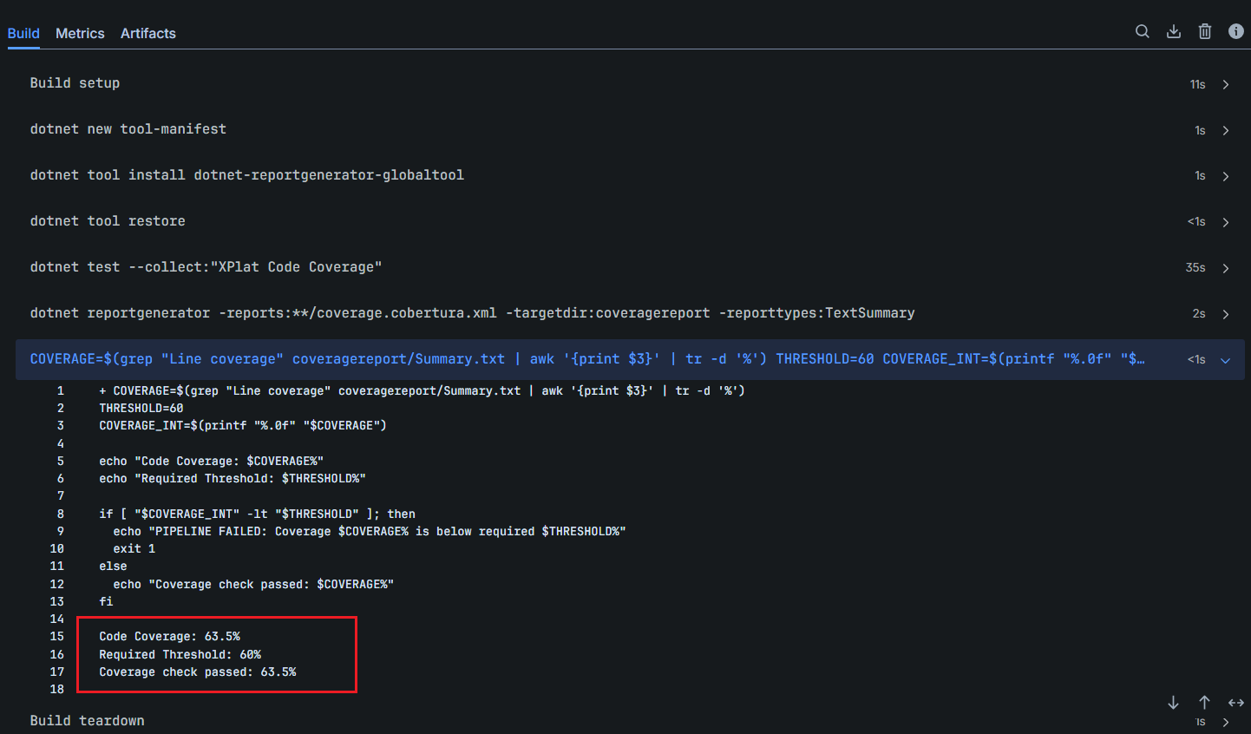Toggle full-width log view
This screenshot has height=734, width=1251.
coord(1235,702)
